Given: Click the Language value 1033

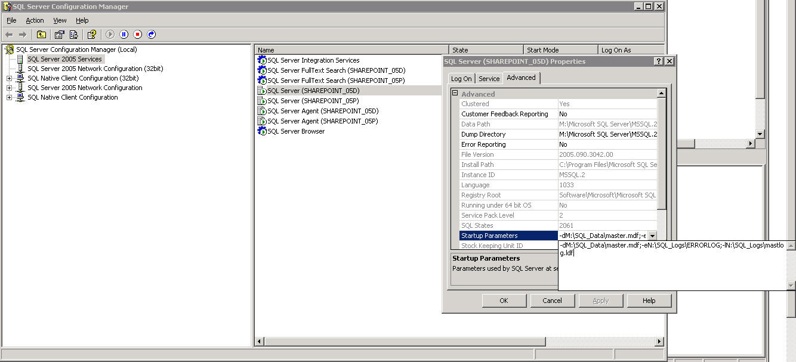Looking at the screenshot, I should coord(566,185).
